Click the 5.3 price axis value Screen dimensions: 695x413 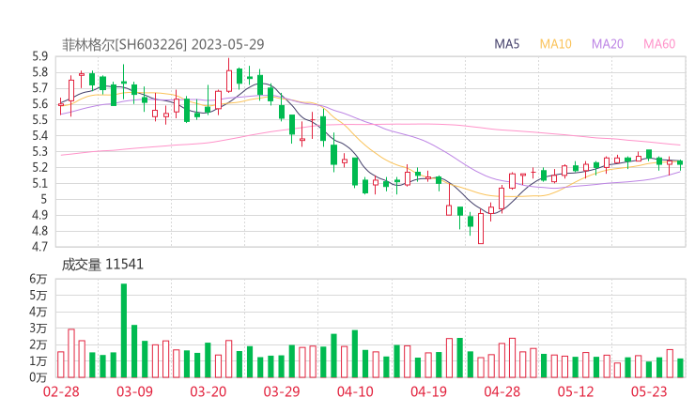[x=39, y=151]
